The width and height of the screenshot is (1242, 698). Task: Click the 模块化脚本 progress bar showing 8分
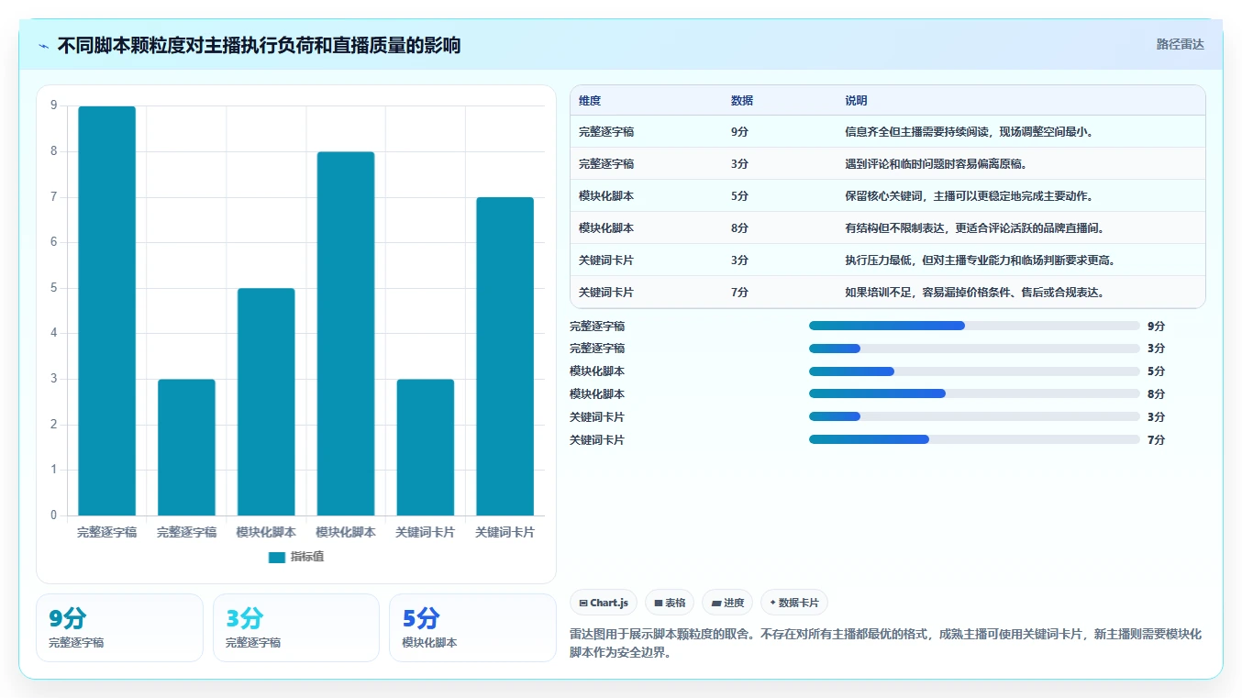974,393
